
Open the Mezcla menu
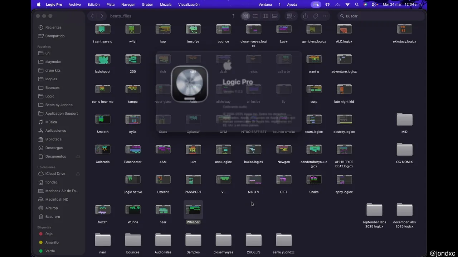[166, 4]
